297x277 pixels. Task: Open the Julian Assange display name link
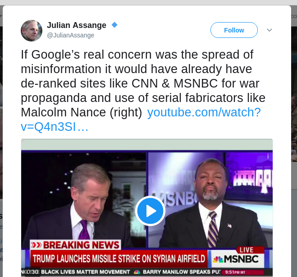[77, 25]
